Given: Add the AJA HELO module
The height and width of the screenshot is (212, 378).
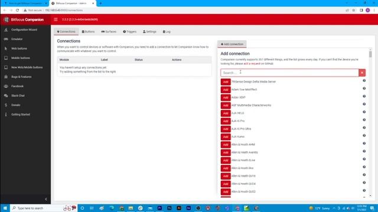Looking at the screenshot, I should [x=226, y=113].
